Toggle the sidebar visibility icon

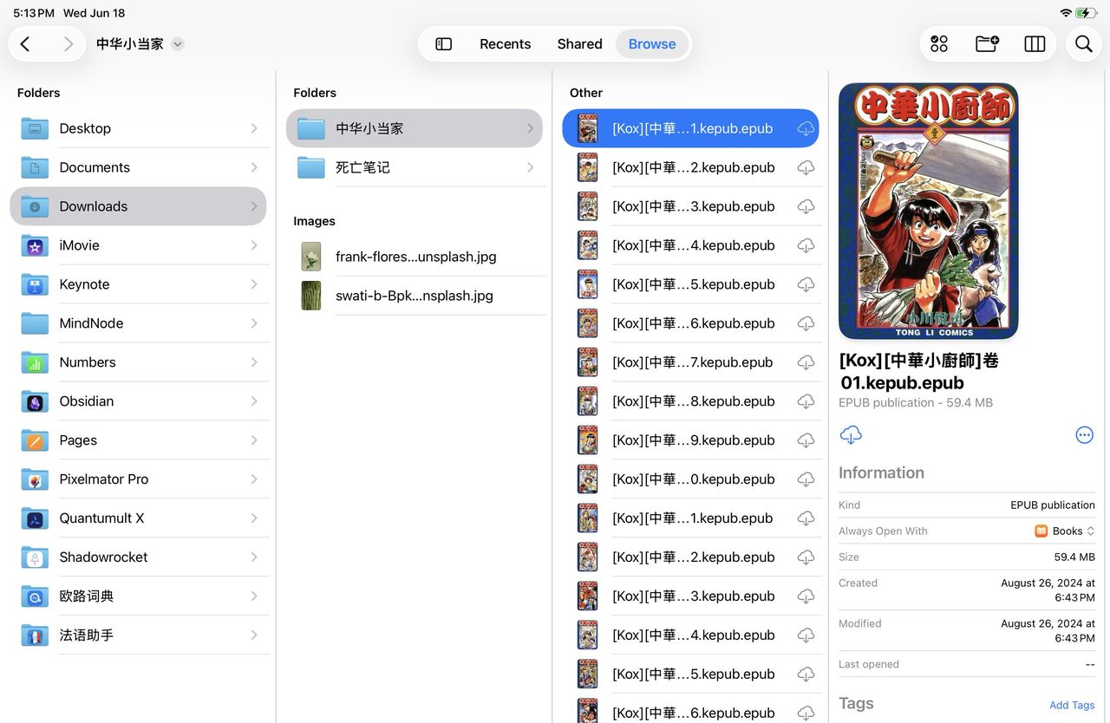443,42
